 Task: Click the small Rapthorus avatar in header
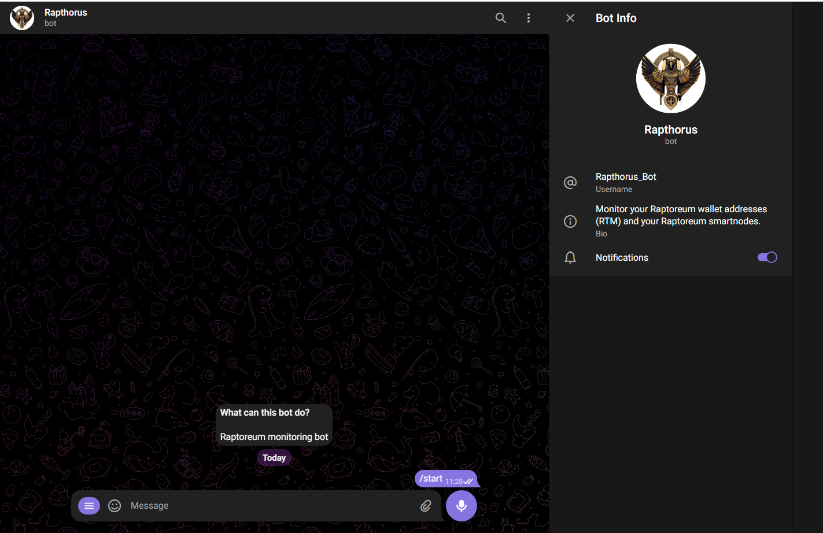22,18
